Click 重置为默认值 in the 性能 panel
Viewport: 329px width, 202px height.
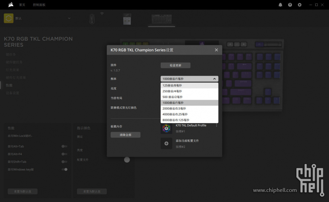coord(23,191)
